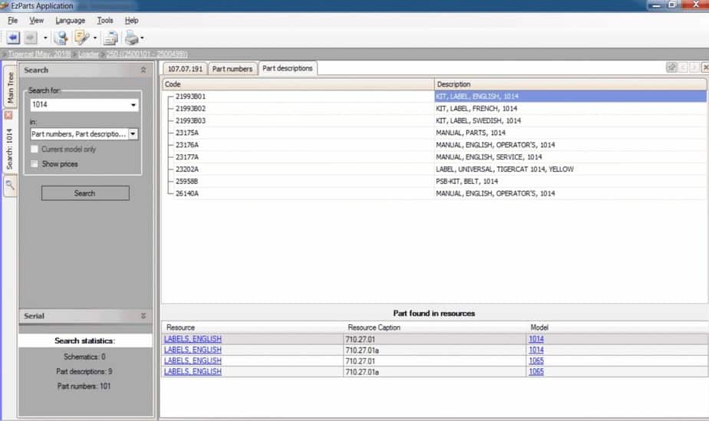Click the printer toolbar icon
709x421 pixels.
point(131,38)
